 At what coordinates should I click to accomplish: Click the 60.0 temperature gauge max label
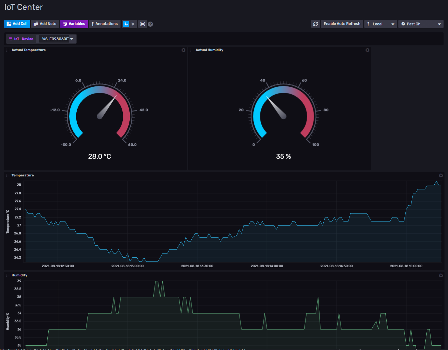click(132, 145)
